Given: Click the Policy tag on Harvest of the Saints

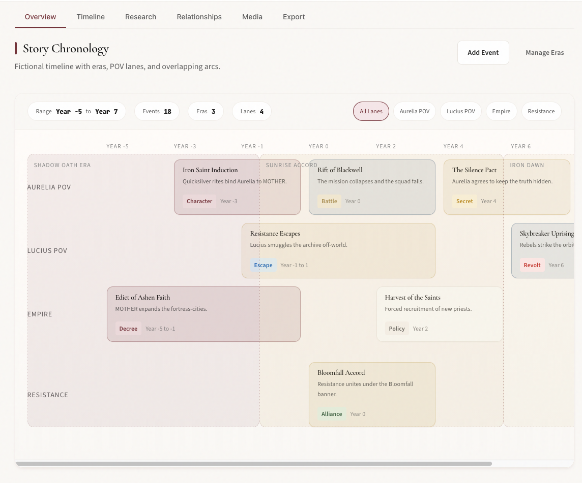Looking at the screenshot, I should 397,329.
